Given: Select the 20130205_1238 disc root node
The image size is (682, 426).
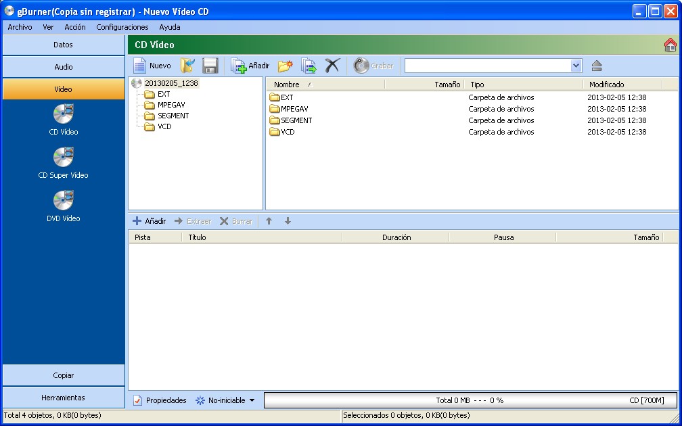Looking at the screenshot, I should (171, 83).
